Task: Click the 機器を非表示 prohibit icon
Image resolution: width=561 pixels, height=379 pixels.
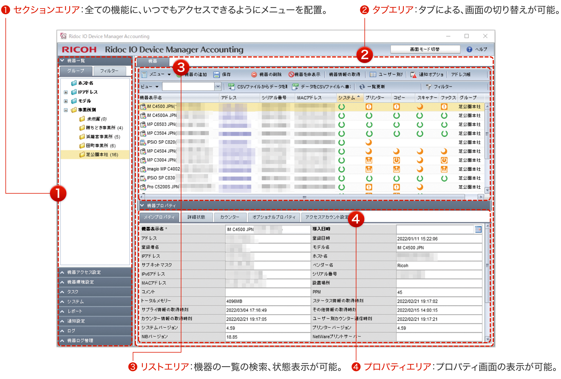Action: click(291, 75)
